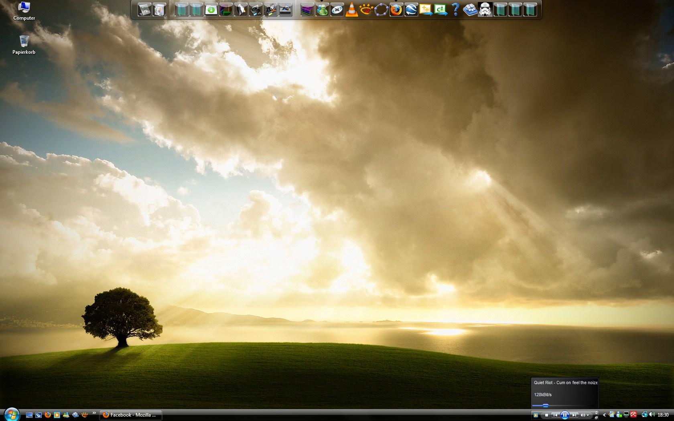
Task: Show hidden system tray icons
Action: point(604,415)
